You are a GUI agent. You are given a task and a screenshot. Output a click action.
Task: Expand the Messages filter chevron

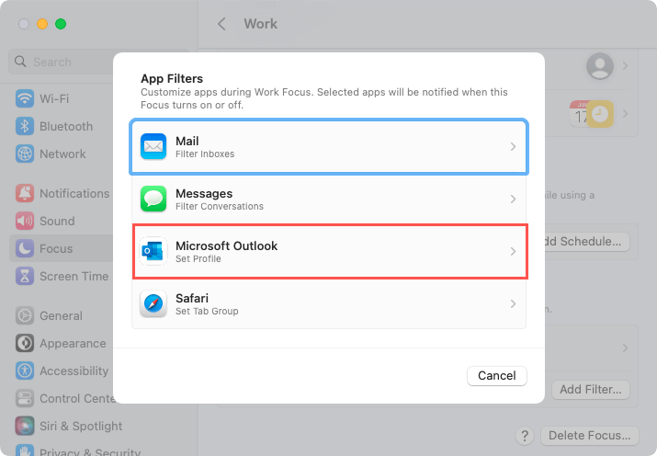coord(513,199)
